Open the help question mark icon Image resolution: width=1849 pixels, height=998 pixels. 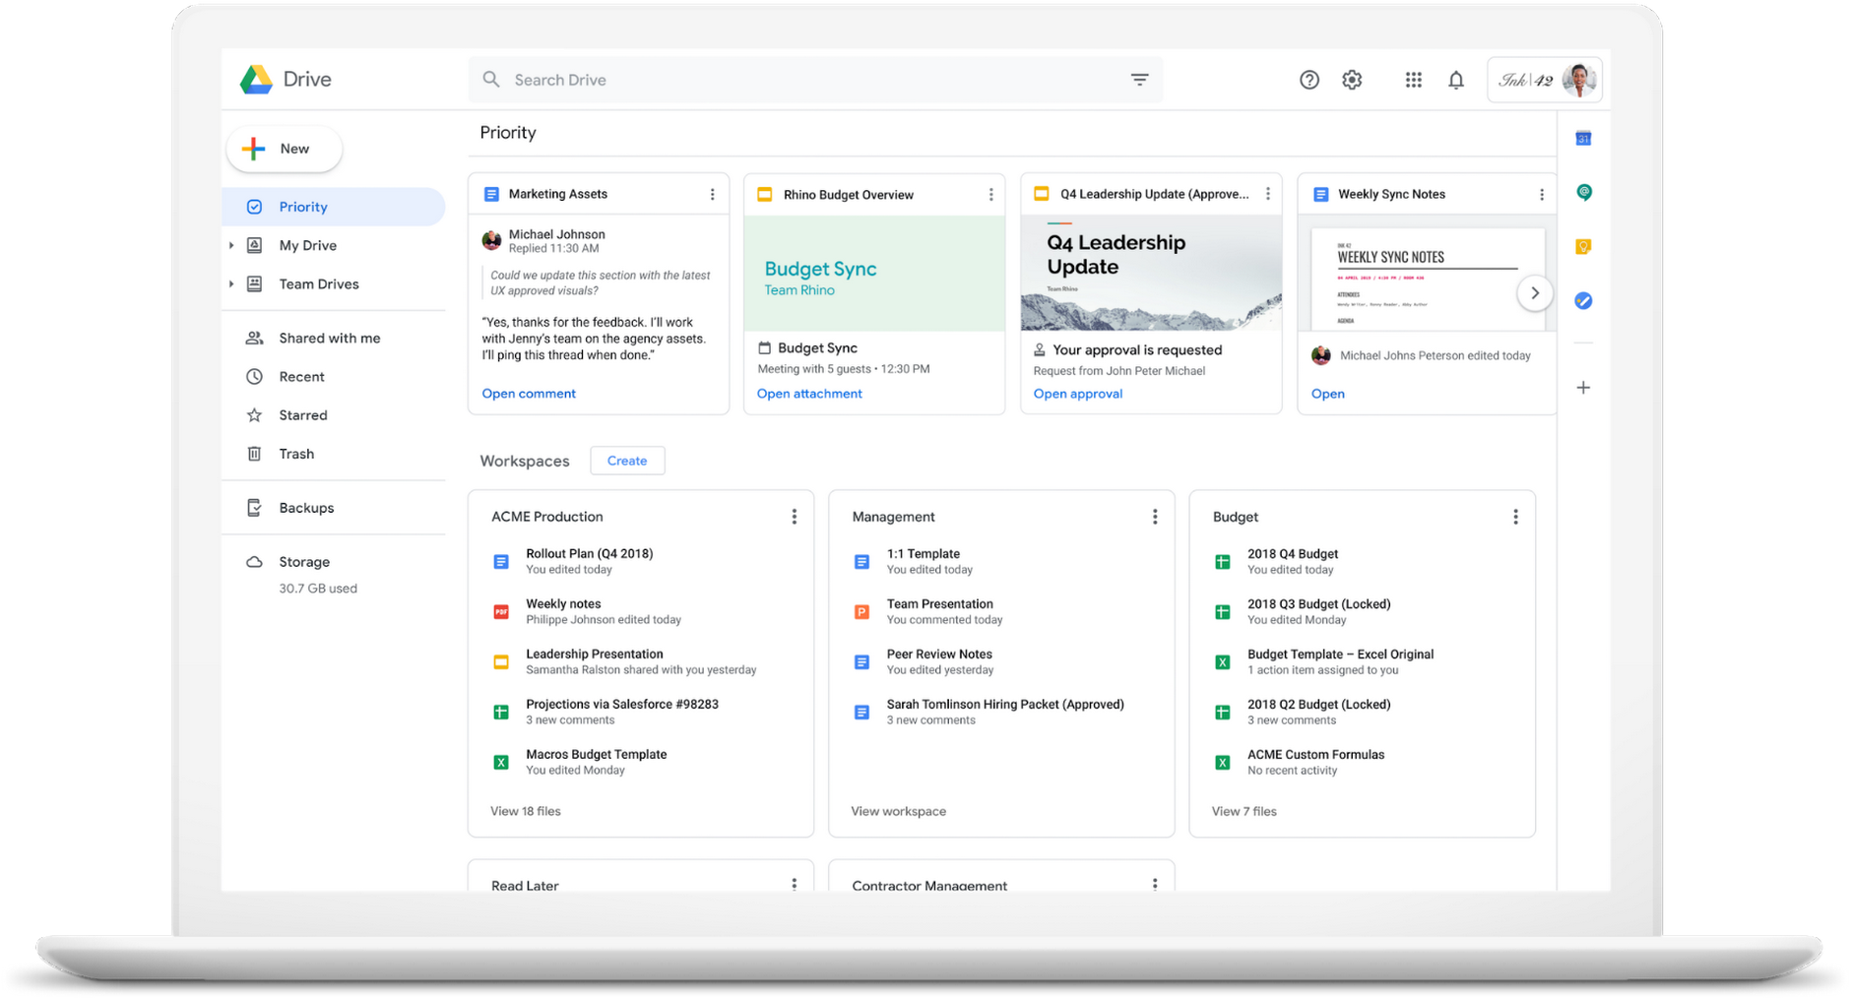pos(1308,81)
